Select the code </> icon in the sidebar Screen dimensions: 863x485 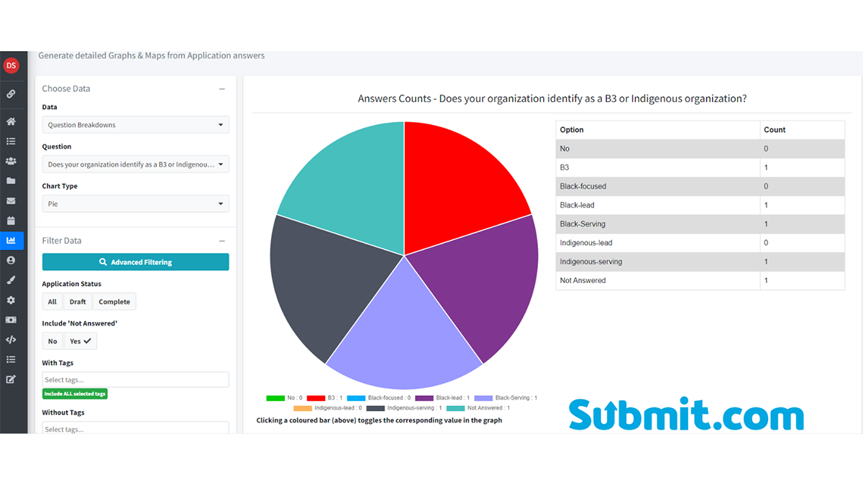pyautogui.click(x=12, y=339)
